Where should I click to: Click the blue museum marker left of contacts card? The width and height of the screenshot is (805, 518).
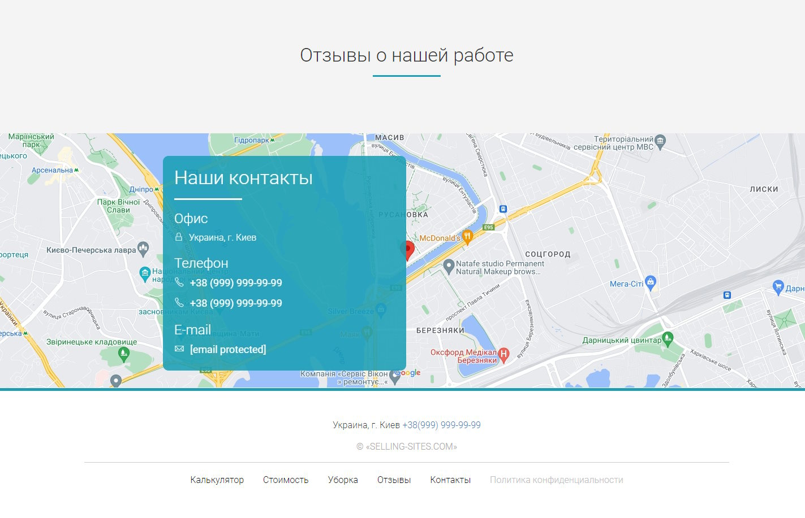145,274
